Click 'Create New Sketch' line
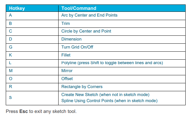193x119 pixels. tap(105, 95)
